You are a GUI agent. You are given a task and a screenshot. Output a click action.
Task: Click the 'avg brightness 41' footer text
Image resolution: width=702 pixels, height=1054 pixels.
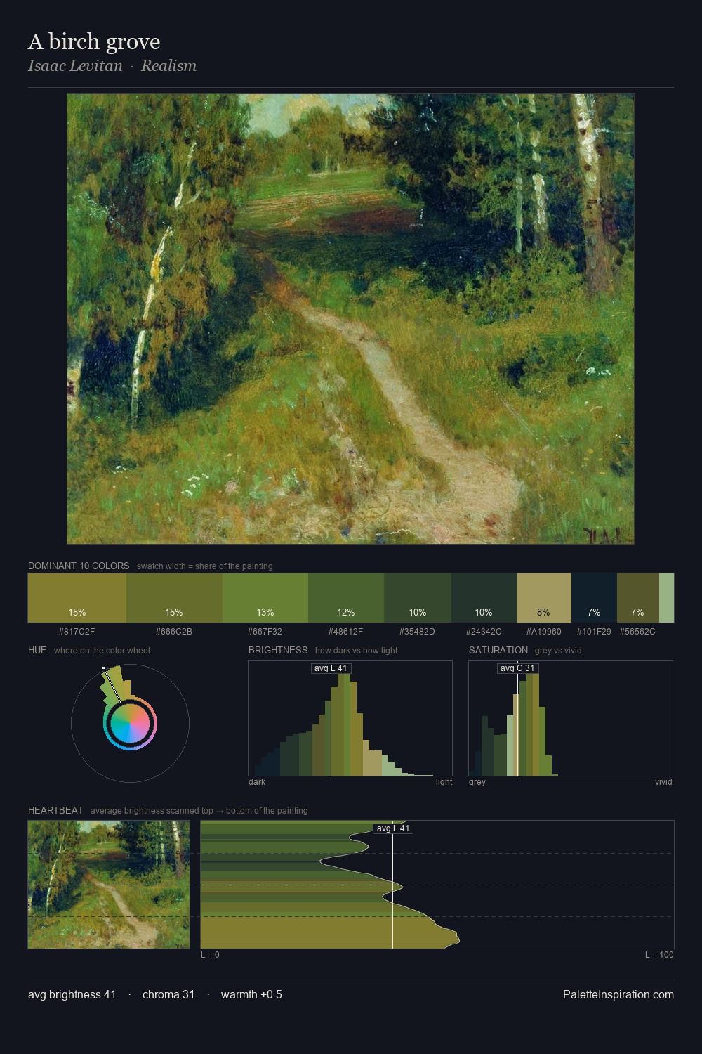click(x=72, y=994)
